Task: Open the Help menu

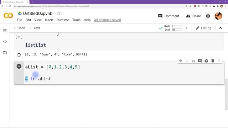Action: 87,20
